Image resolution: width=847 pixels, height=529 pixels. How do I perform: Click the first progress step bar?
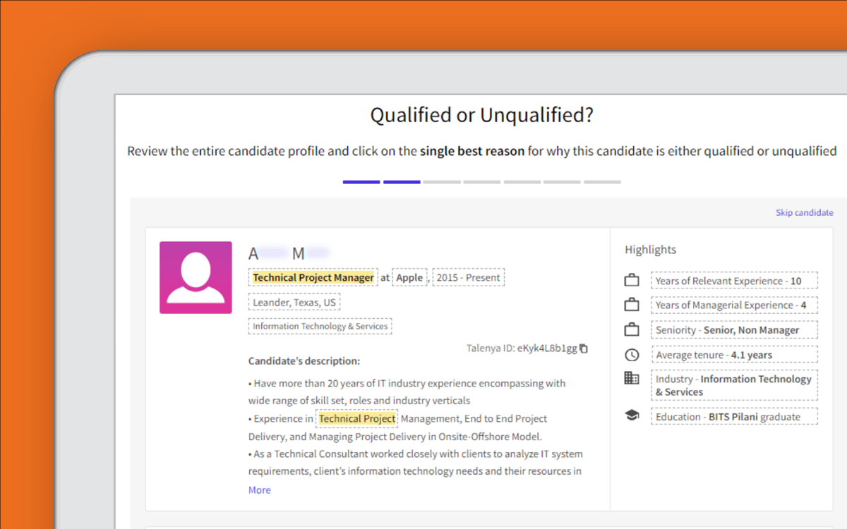click(x=361, y=182)
